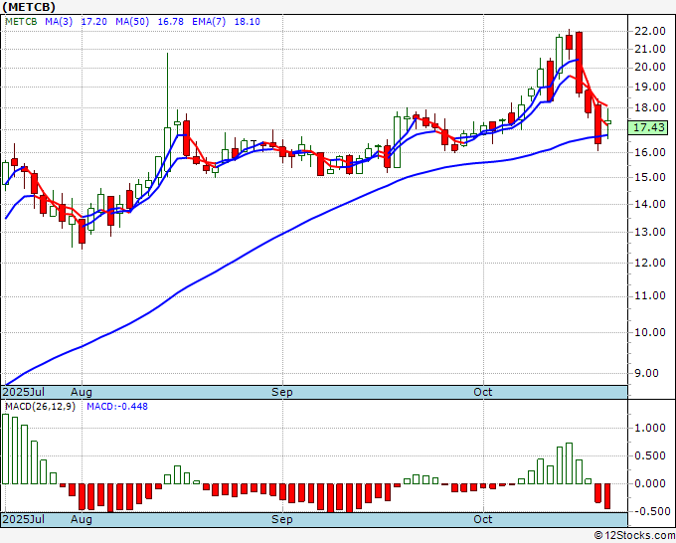The image size is (676, 543).
Task: Click Oct on price chart date axis
Action: [482, 392]
